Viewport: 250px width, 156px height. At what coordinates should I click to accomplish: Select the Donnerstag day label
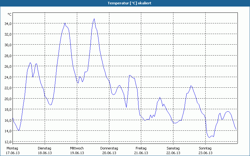109,148
